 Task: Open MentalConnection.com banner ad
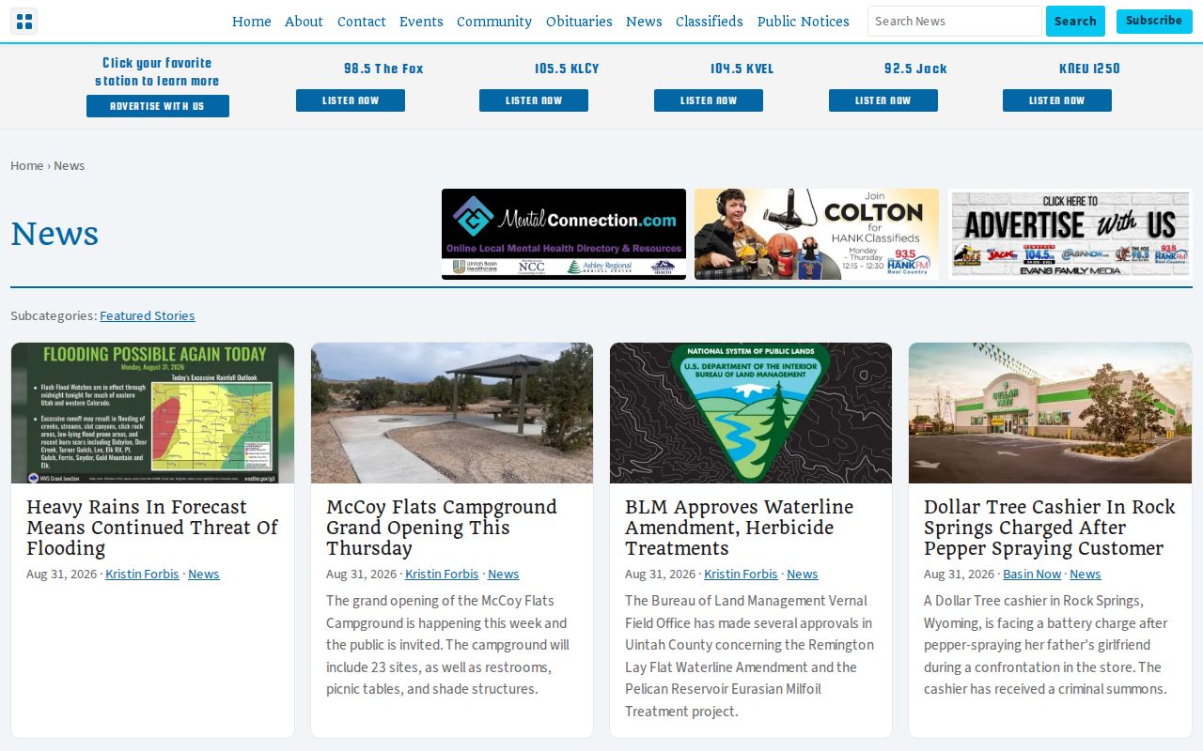pyautogui.click(x=564, y=234)
